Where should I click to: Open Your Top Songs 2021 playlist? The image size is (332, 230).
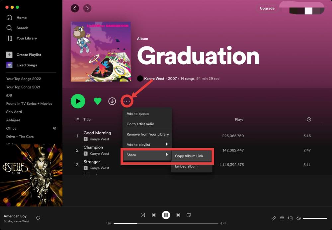pyautogui.click(x=23, y=87)
